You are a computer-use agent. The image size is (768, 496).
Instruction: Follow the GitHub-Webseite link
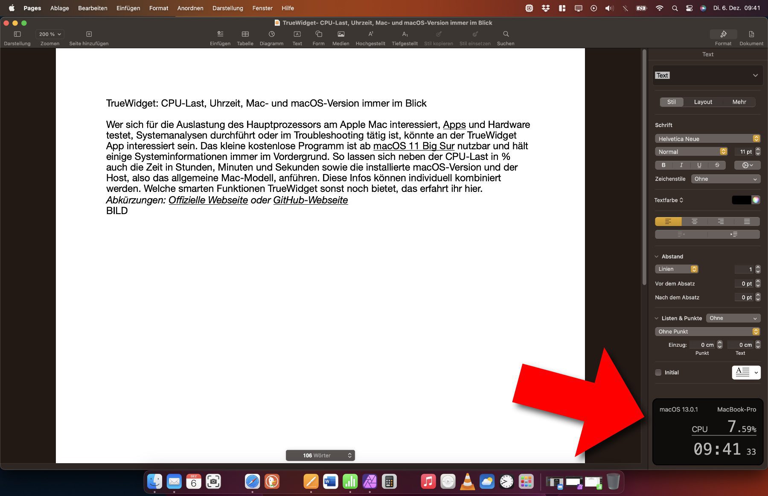pos(311,200)
